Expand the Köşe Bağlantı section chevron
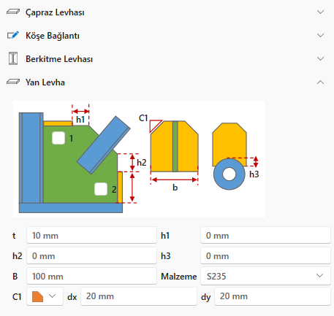This screenshot has width=334, height=316. coord(321,35)
